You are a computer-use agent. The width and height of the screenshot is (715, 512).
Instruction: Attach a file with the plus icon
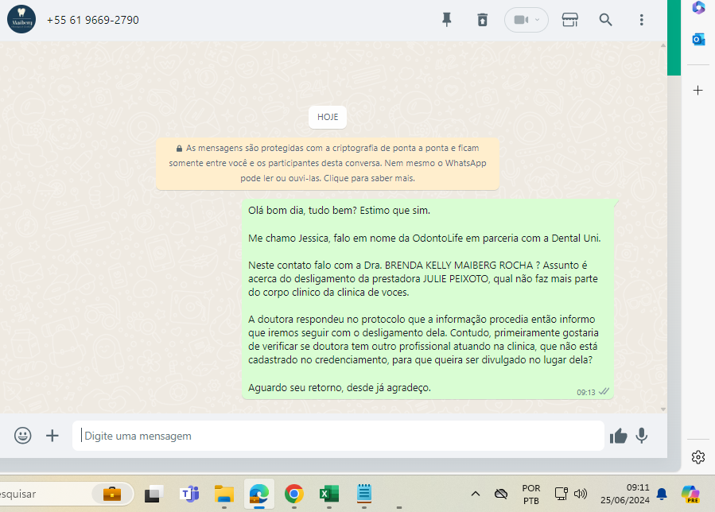click(x=52, y=436)
